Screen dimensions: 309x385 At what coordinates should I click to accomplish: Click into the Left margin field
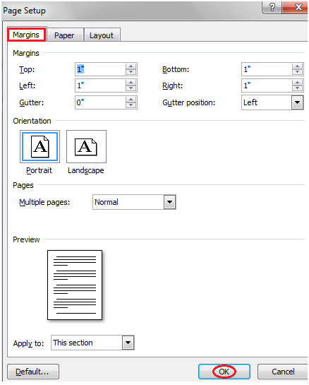click(x=100, y=85)
